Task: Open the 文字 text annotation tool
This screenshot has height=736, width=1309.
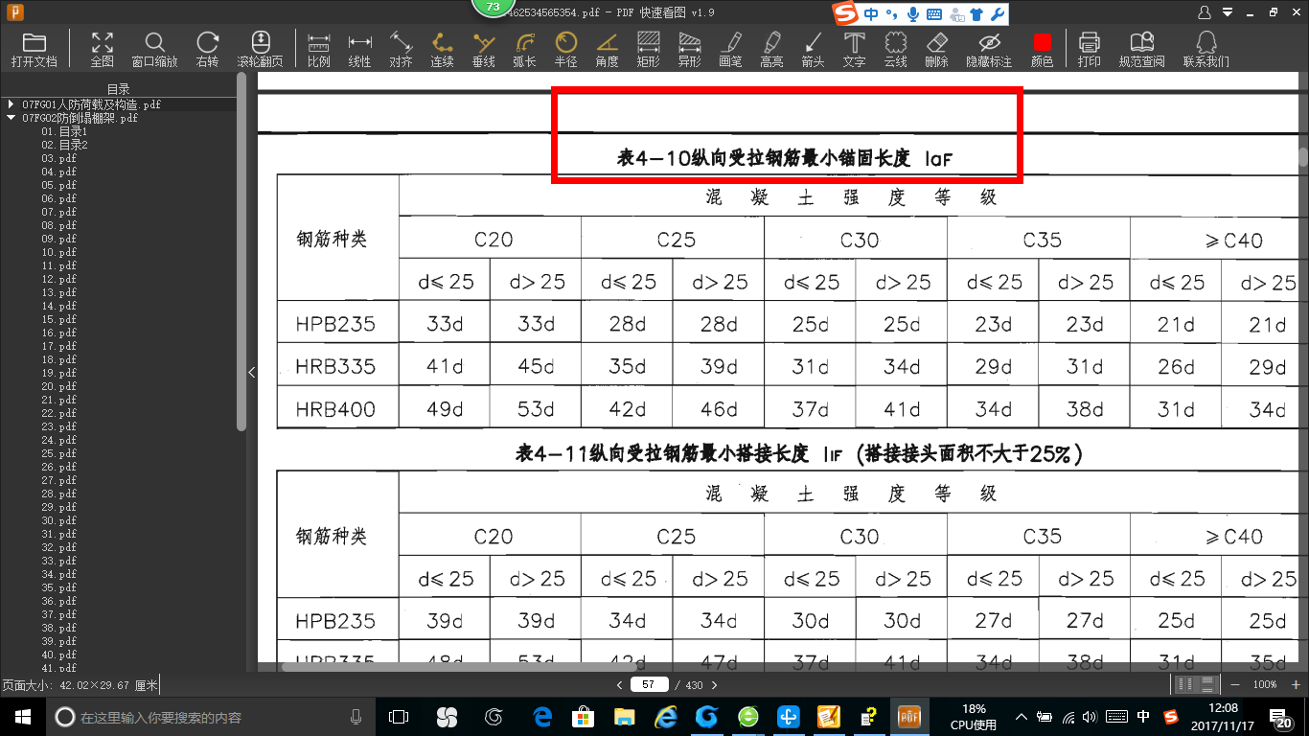Action: point(853,48)
